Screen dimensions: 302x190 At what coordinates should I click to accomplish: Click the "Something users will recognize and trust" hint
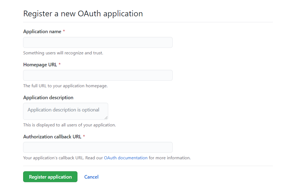point(63,53)
